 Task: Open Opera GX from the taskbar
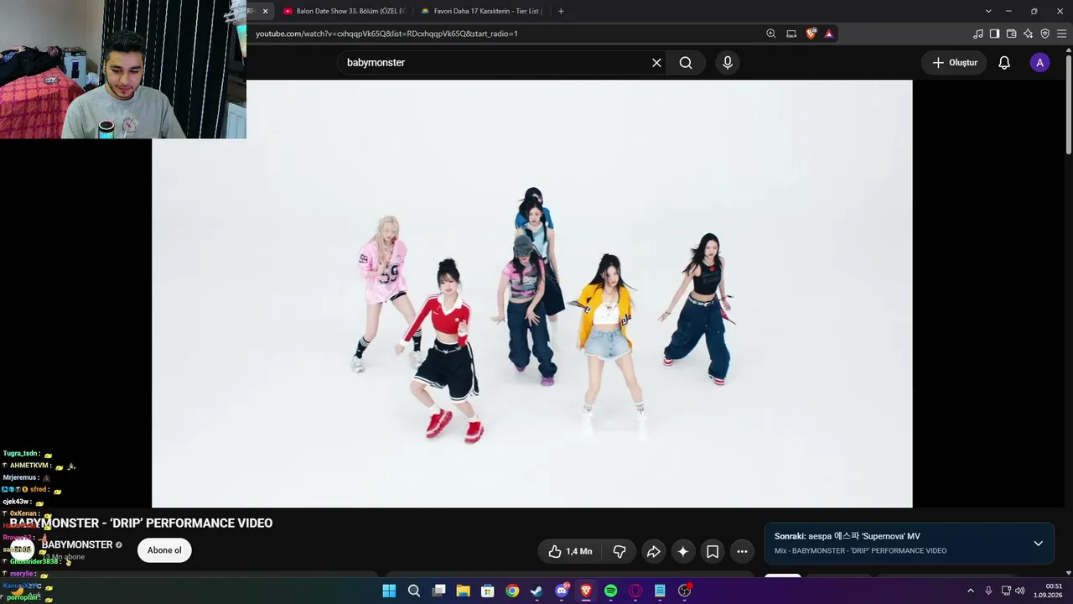(x=635, y=591)
